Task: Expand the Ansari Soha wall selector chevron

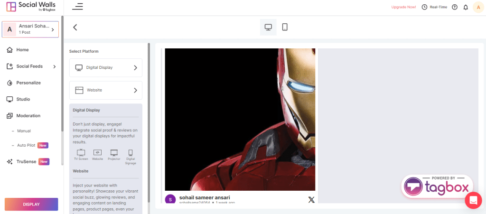Action: point(53,30)
